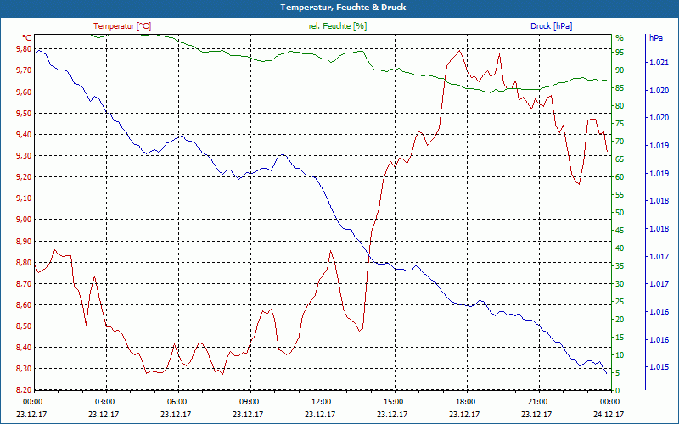Click the 1.015 pressure axis value
Viewport: 679px width, 424px height.
tap(659, 367)
